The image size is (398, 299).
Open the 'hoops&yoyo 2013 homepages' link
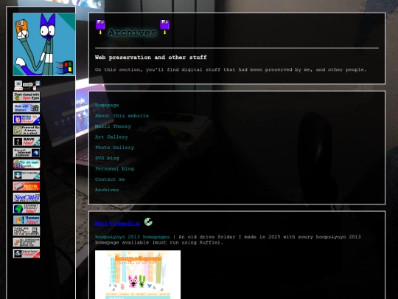pos(132,237)
